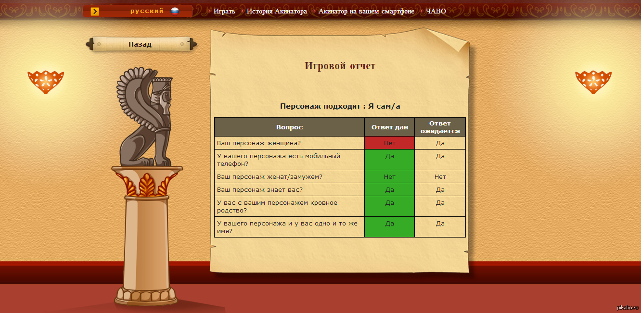
Task: Click expected Да for мобильный телефон row
Action: (440, 160)
